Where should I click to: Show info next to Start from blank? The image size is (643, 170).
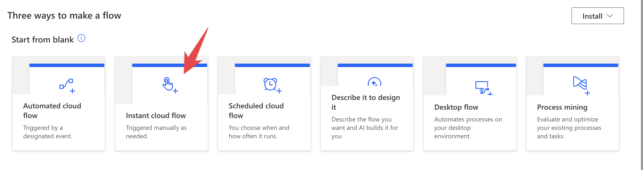81,39
